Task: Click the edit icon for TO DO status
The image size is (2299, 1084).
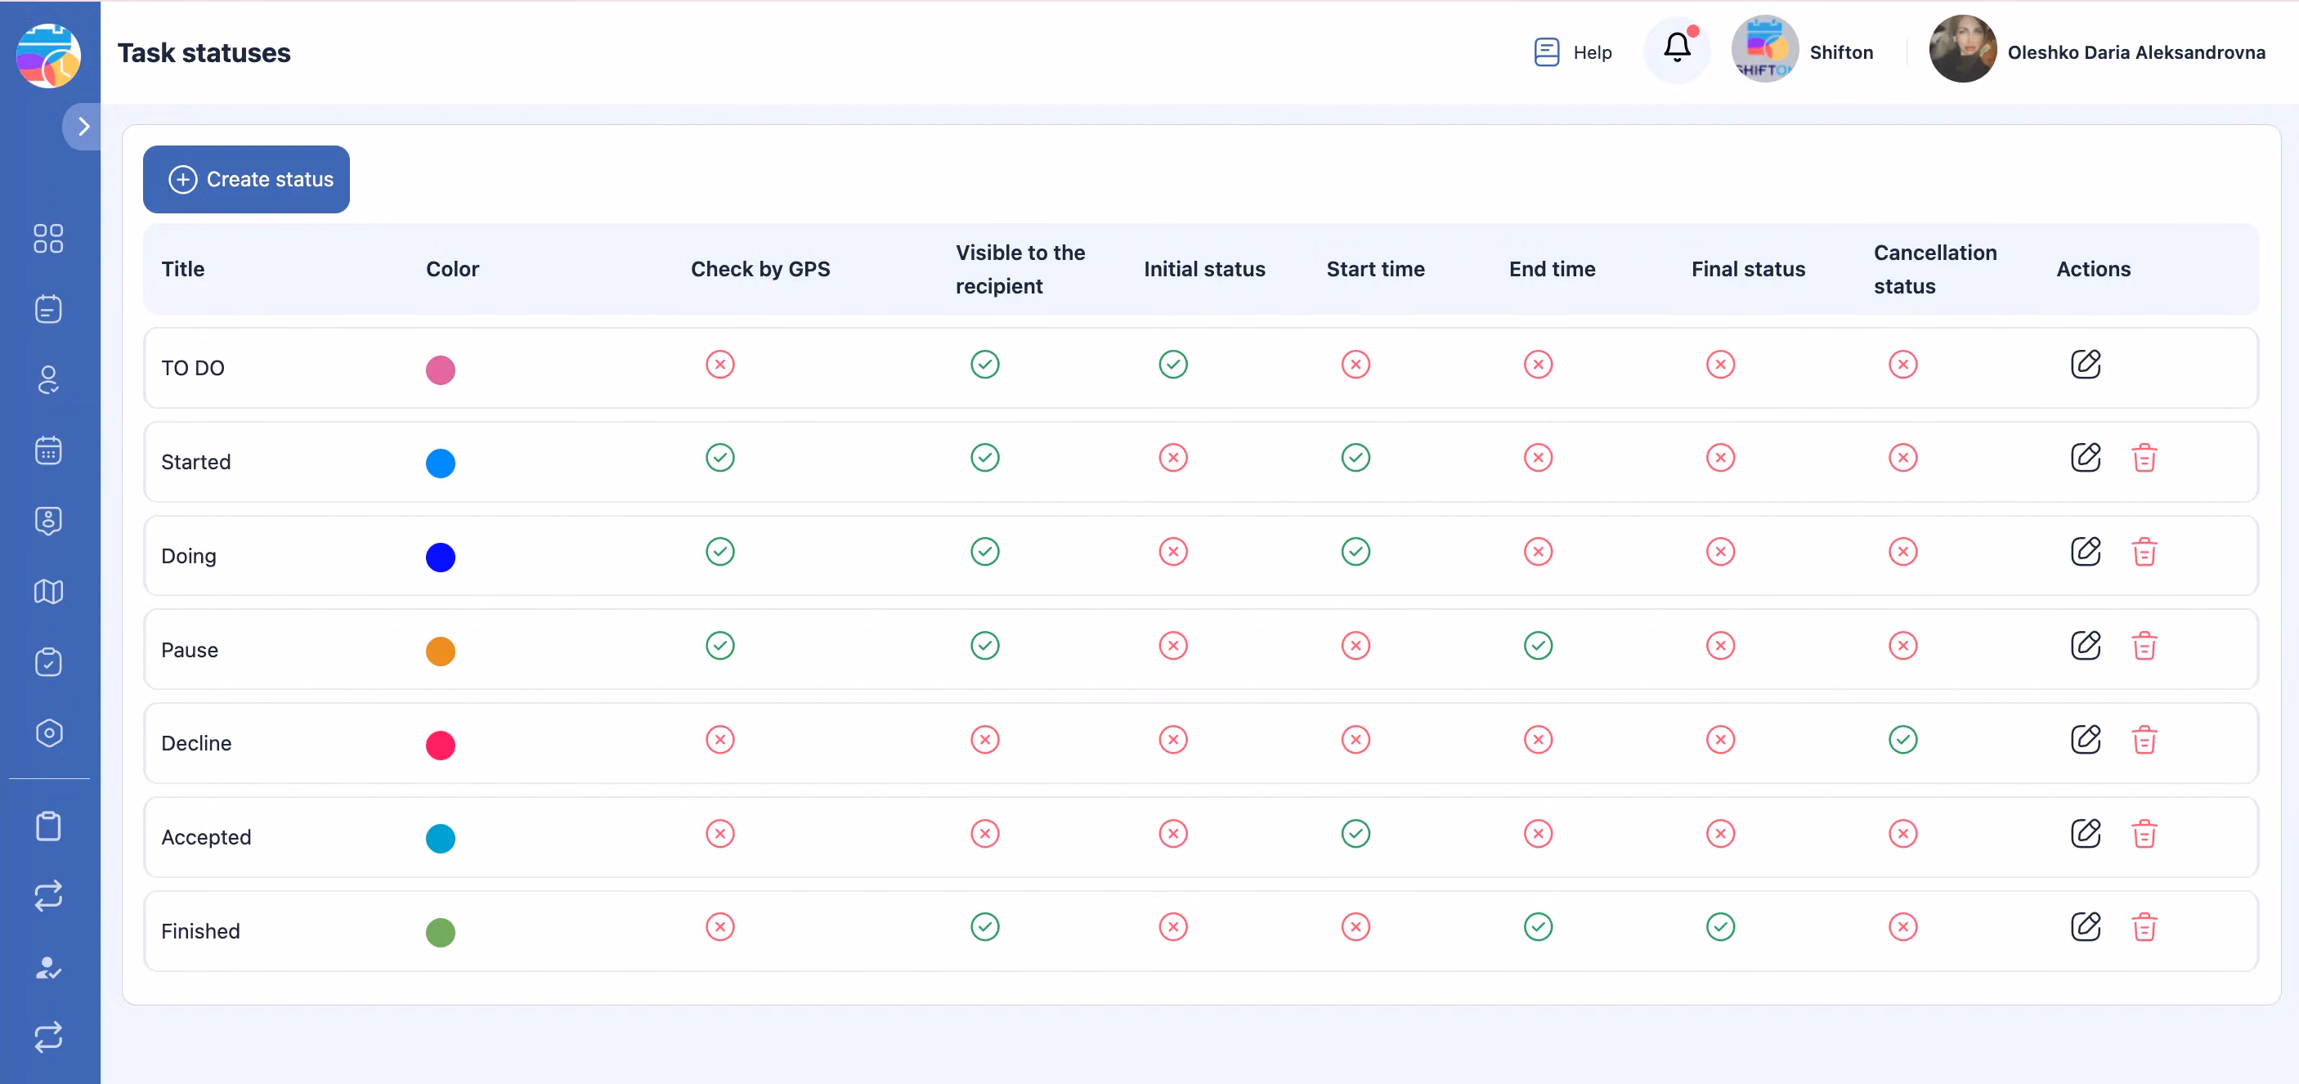Action: pos(2085,364)
